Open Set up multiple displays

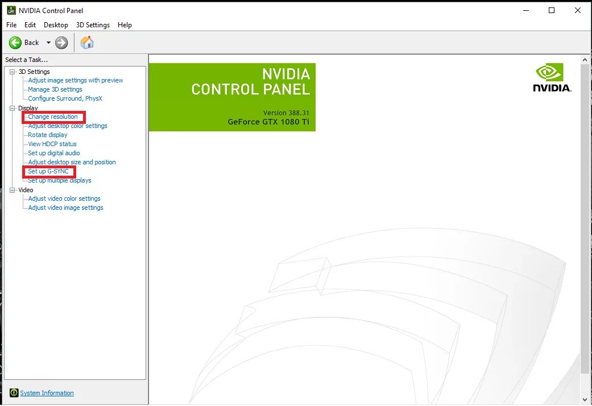(60, 180)
